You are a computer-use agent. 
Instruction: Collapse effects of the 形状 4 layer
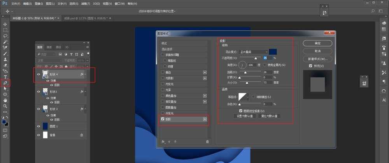pyautogui.click(x=86, y=74)
